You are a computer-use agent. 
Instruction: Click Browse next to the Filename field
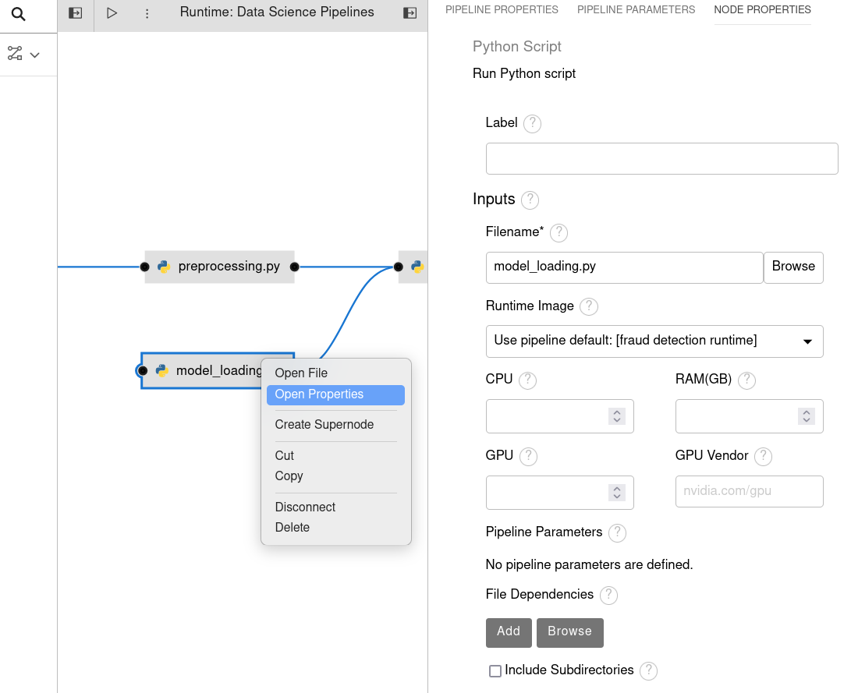click(793, 267)
